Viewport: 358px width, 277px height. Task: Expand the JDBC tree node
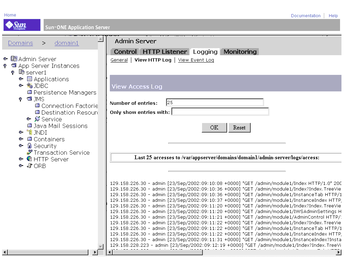(21, 85)
